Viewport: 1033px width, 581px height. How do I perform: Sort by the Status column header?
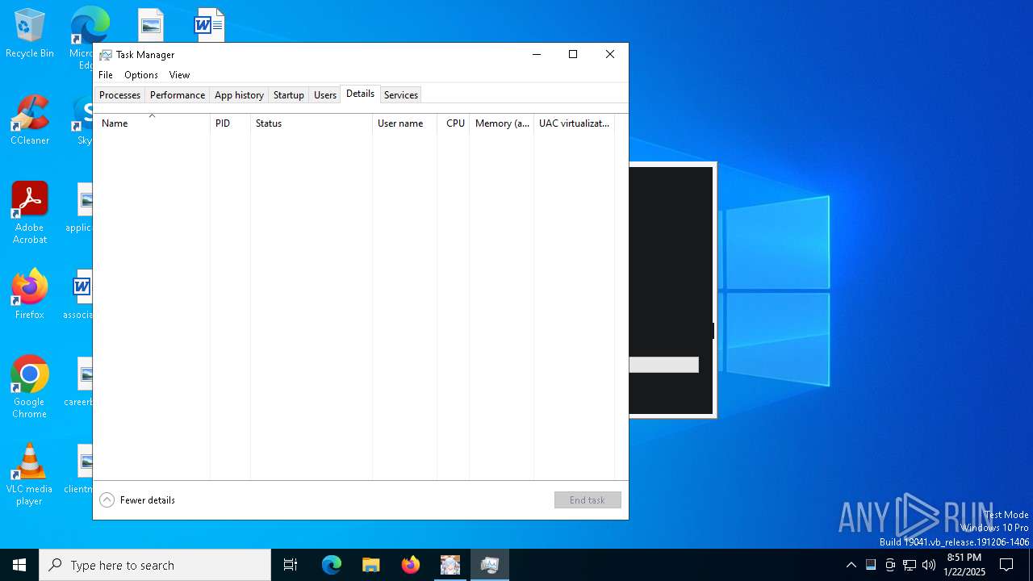point(311,123)
